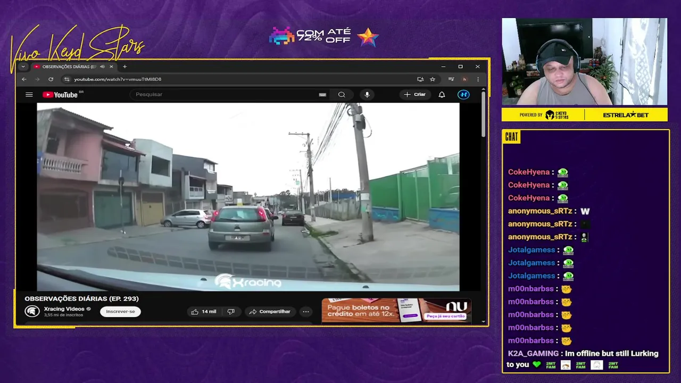The image size is (681, 383).
Task: Open YouTube notifications bell
Action: (442, 95)
